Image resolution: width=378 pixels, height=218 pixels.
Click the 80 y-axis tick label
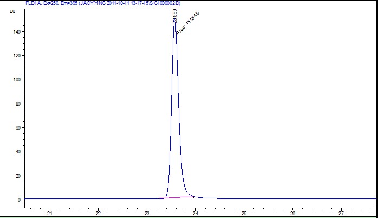[x=18, y=104]
